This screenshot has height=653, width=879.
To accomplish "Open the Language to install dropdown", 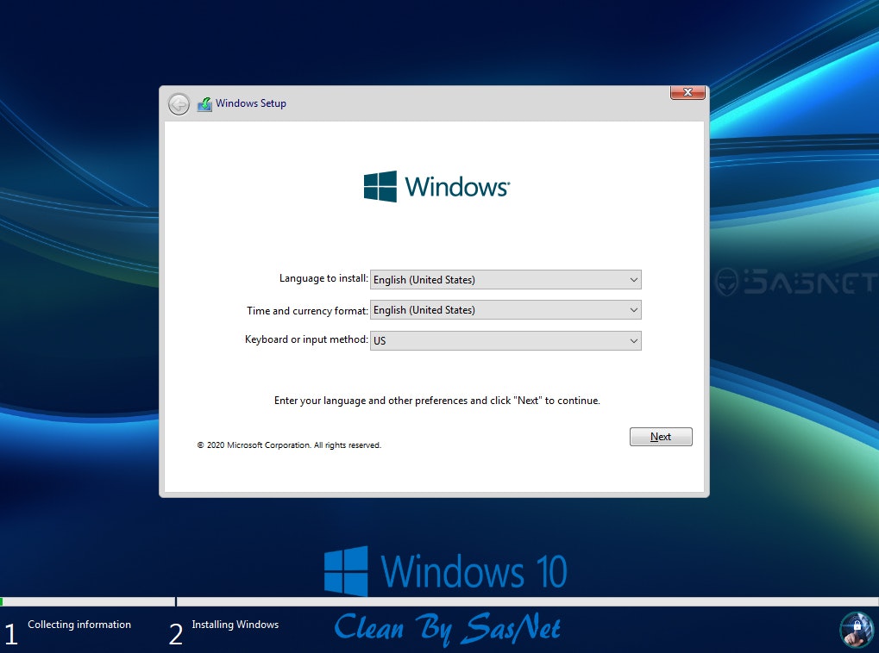I will click(x=505, y=279).
